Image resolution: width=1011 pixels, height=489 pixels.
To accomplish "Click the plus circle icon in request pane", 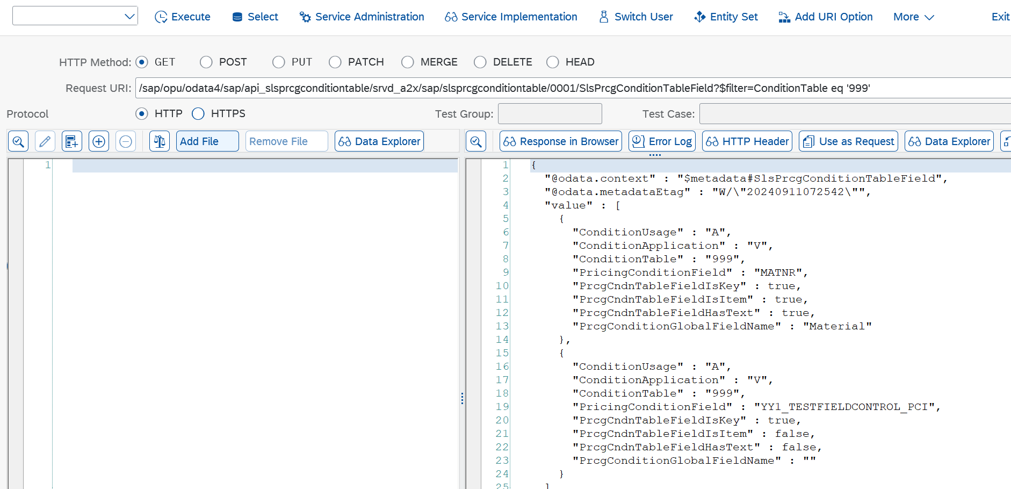I will (x=99, y=141).
